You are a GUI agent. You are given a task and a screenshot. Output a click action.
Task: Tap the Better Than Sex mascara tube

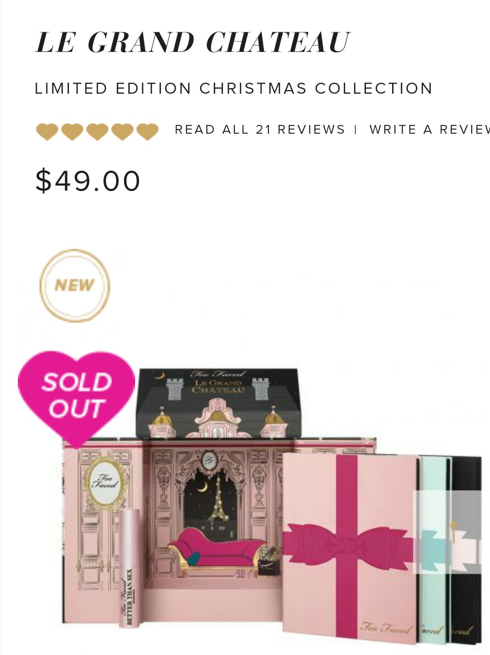130,568
